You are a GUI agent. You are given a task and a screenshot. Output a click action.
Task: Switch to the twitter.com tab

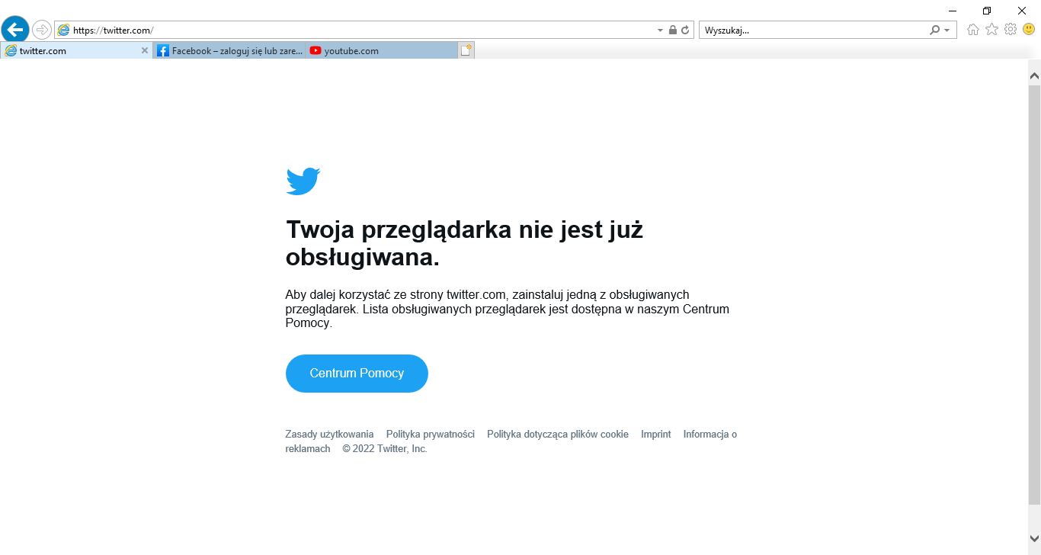pyautogui.click(x=76, y=50)
